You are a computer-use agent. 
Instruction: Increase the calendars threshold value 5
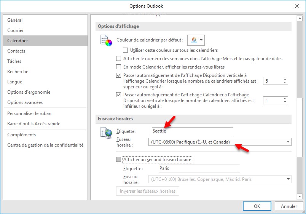click(x=285, y=79)
